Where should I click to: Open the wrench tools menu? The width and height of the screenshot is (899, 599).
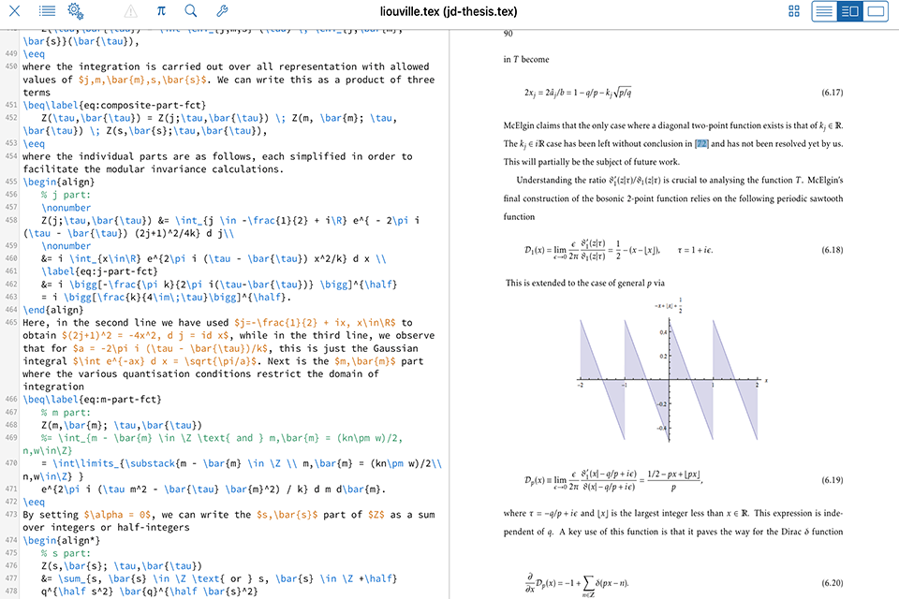(222, 11)
